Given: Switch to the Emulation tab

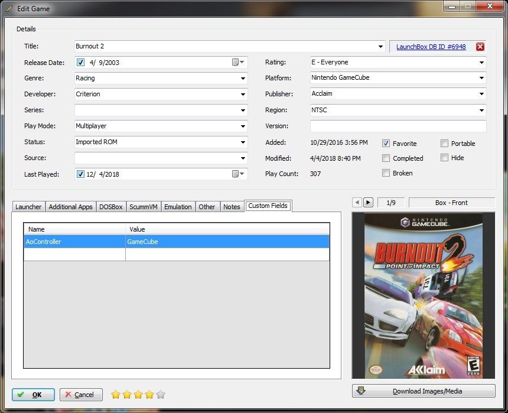Looking at the screenshot, I should [x=178, y=207].
